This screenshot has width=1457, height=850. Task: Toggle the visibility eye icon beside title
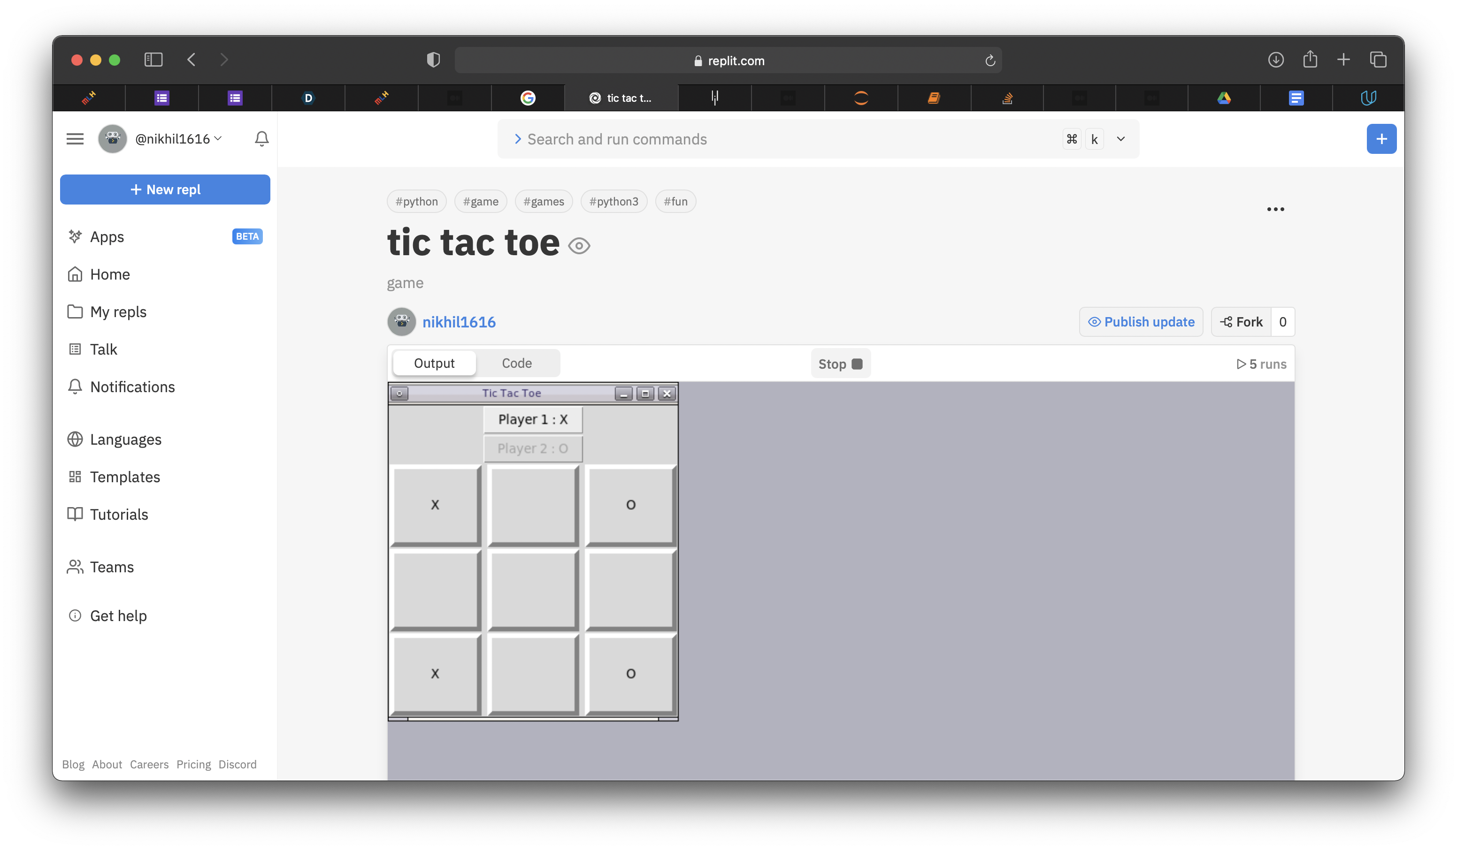click(579, 246)
